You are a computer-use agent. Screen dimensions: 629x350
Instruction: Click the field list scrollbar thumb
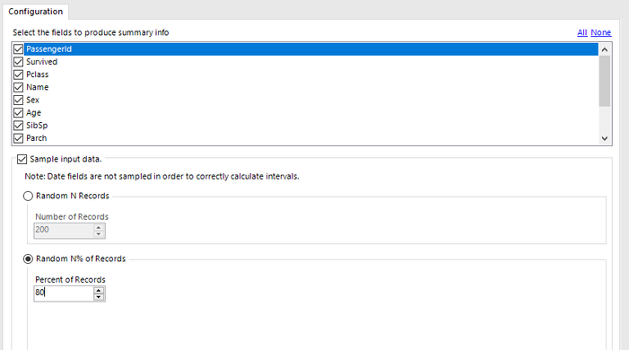pos(605,81)
